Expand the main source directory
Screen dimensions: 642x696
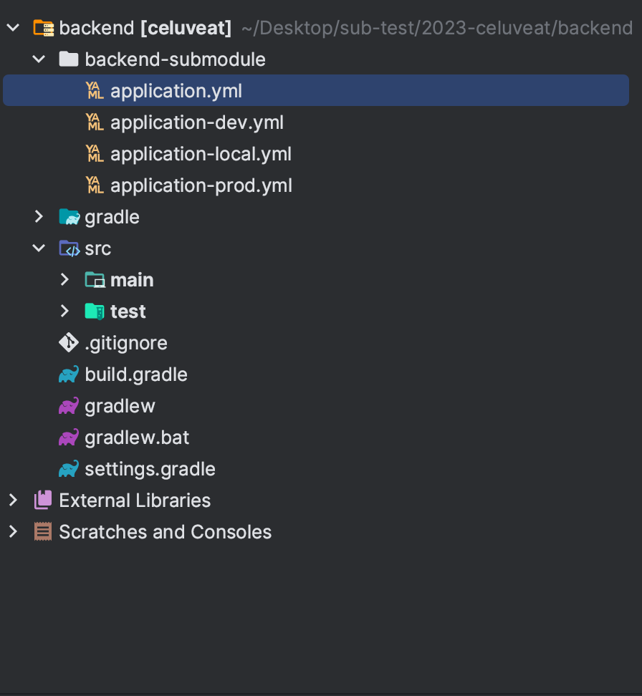pos(64,279)
